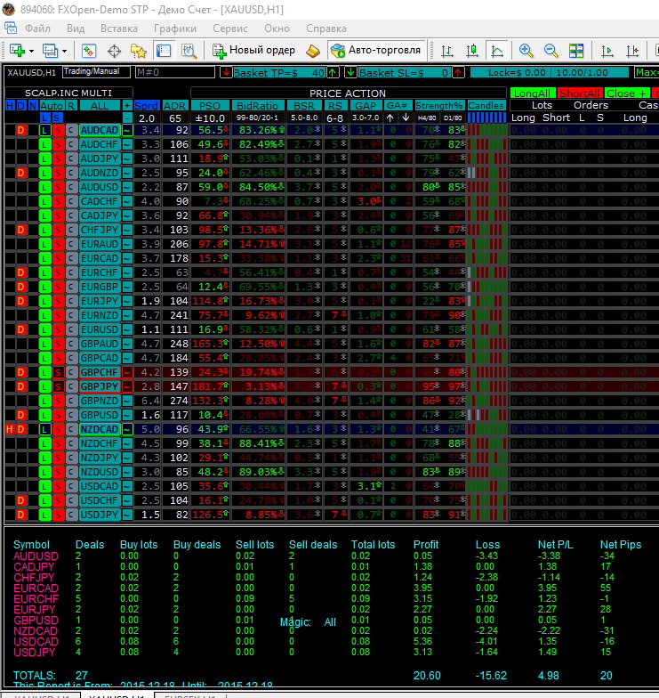
Task: Click the GA# up arrow in the settings row
Action: point(390,118)
